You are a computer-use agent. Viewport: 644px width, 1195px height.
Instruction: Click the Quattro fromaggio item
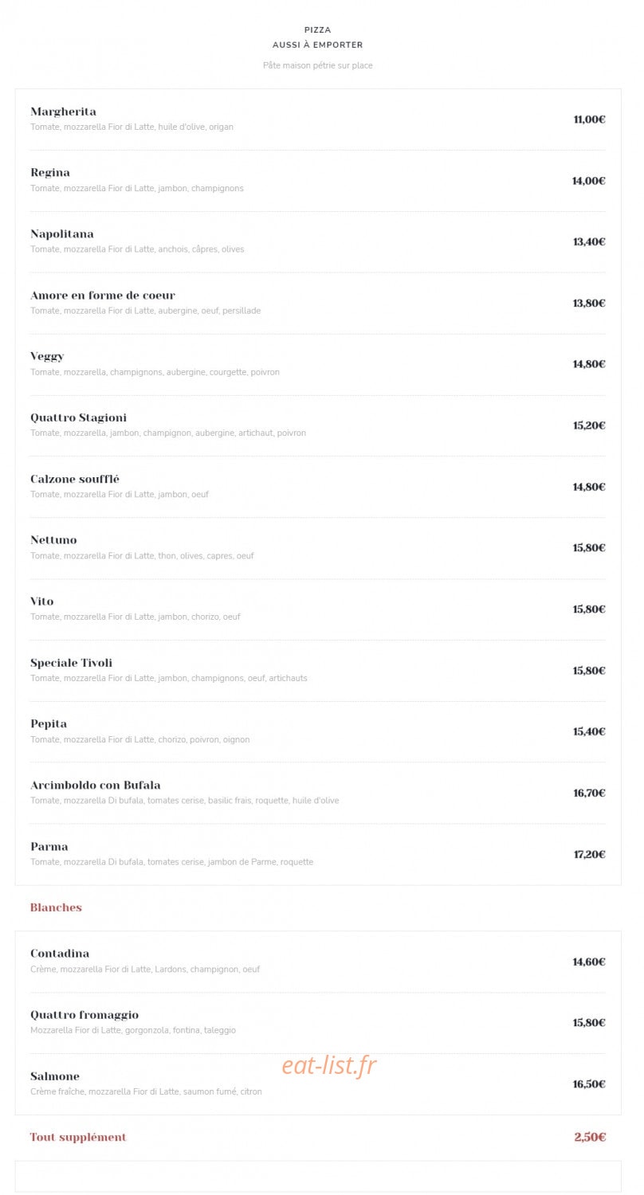[x=84, y=1015]
